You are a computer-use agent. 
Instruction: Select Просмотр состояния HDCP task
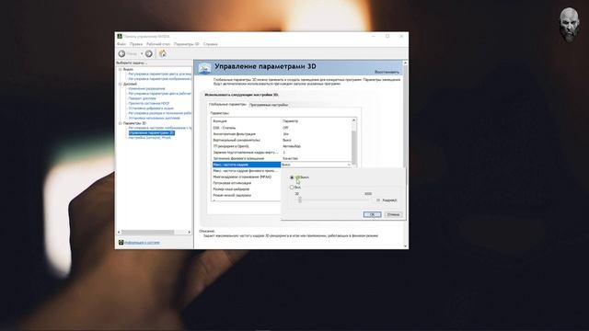coord(149,103)
